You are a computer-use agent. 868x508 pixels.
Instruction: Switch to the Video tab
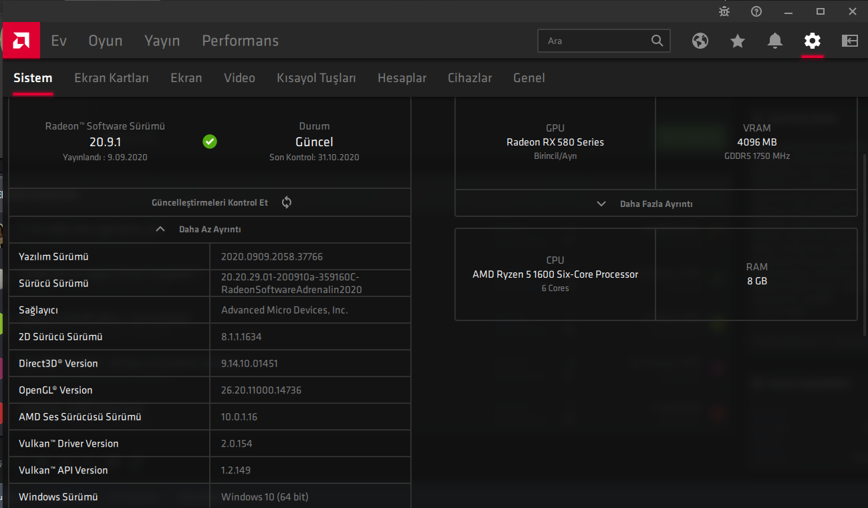click(239, 78)
